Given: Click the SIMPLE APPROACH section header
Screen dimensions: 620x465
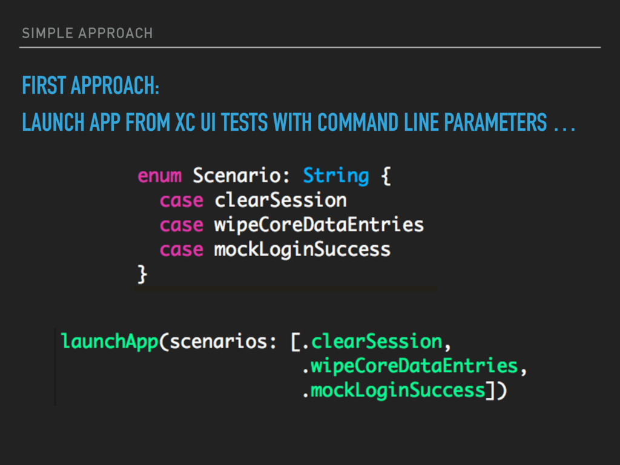Looking at the screenshot, I should 87,33.
